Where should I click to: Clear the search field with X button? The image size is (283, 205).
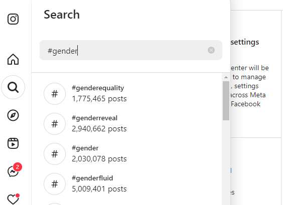(x=211, y=50)
